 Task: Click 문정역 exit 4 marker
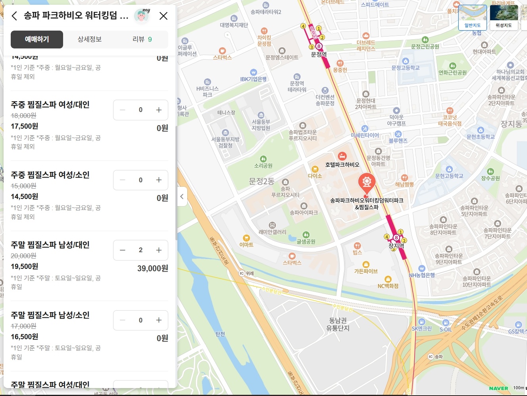[x=303, y=26]
